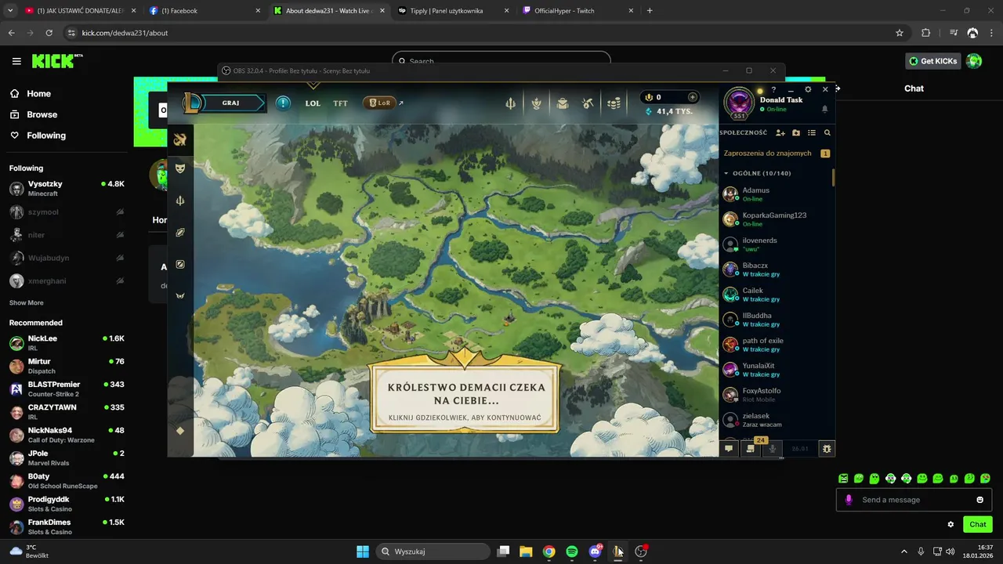Open BLASTPremier recommended channel

[67, 389]
